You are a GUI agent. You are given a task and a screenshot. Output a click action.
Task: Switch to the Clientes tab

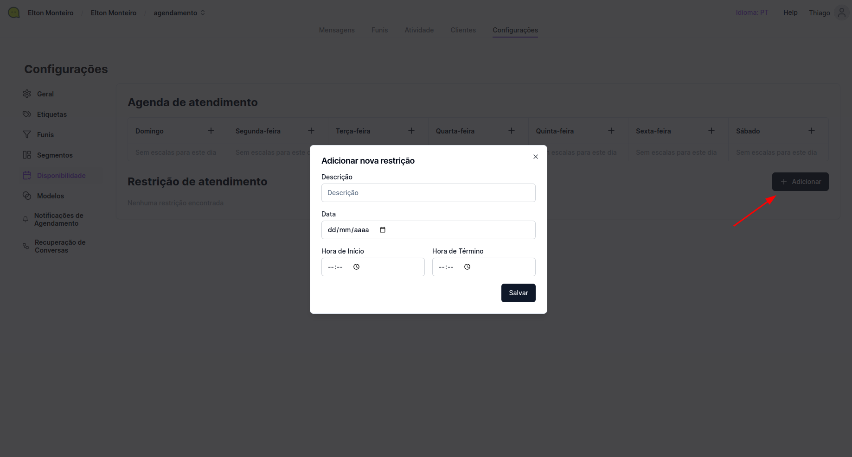[463, 30]
